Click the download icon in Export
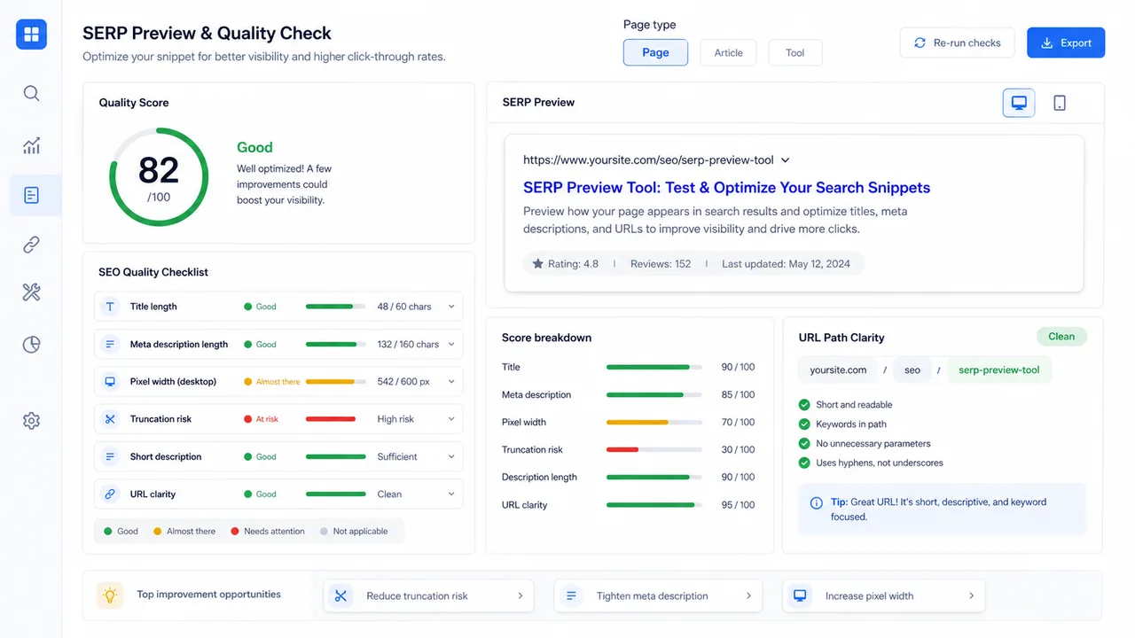Screen dimensions: 1135x638 (x=1046, y=43)
